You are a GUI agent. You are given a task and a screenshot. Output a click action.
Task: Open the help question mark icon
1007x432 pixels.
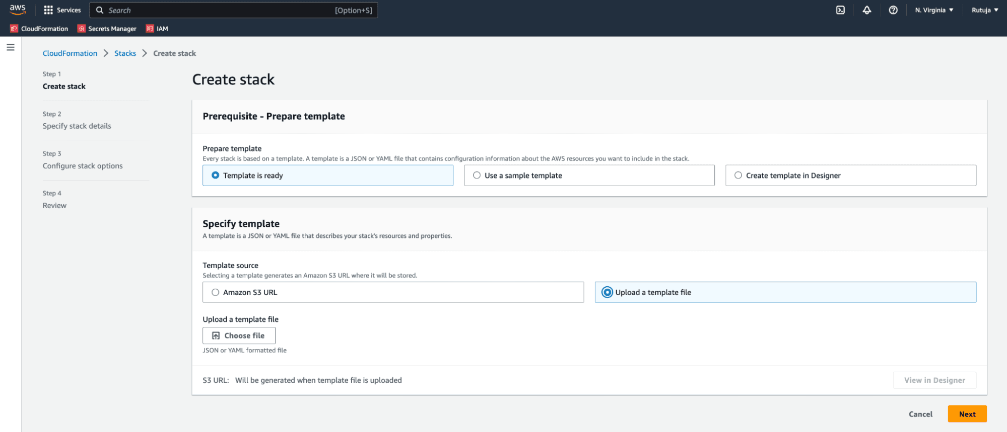(x=893, y=10)
